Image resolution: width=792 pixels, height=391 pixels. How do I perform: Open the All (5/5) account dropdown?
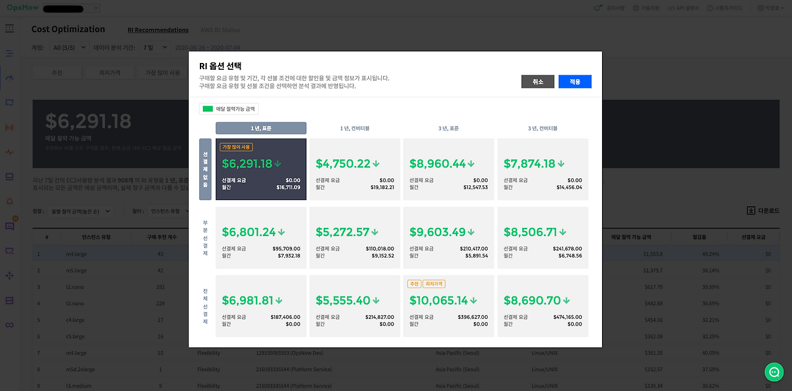(x=69, y=48)
